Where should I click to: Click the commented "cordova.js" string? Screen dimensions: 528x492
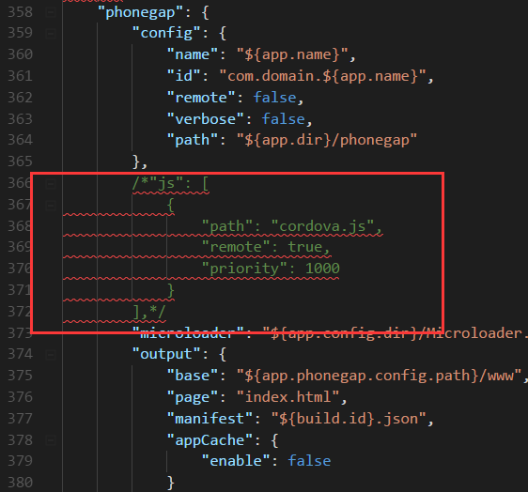point(322,226)
